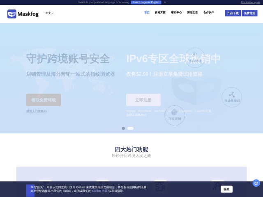Screen dimensions: 263x197
Task: Open 价格方案 pricing page
Action: (160, 12)
